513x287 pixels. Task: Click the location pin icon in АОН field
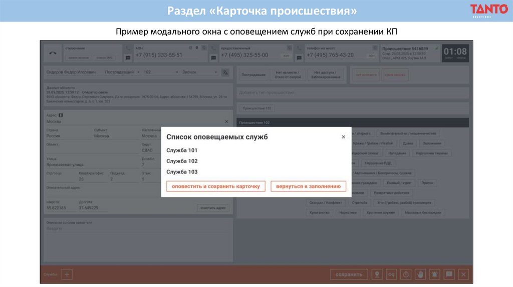[x=197, y=48]
